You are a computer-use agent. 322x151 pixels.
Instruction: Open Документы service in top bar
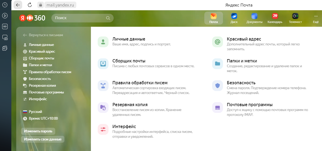point(254,18)
